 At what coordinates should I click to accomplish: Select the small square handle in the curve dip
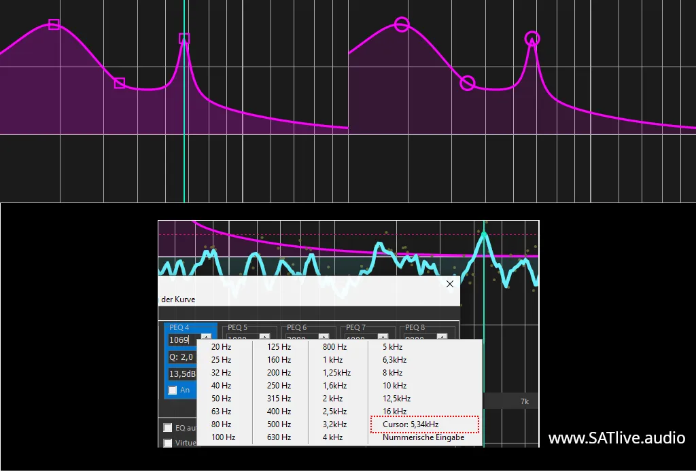point(120,83)
